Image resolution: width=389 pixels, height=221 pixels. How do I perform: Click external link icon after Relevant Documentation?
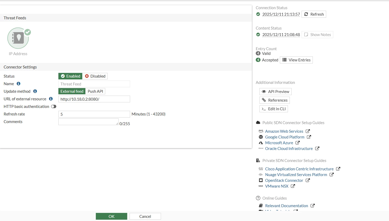pos(313,206)
